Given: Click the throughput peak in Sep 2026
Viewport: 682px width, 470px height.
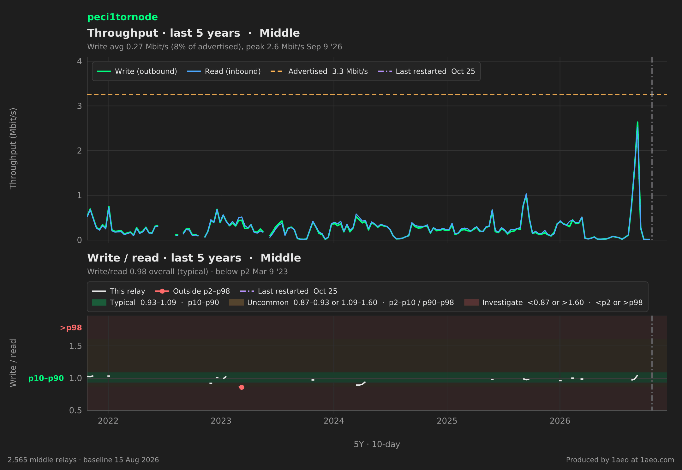Looking at the screenshot, I should (637, 122).
